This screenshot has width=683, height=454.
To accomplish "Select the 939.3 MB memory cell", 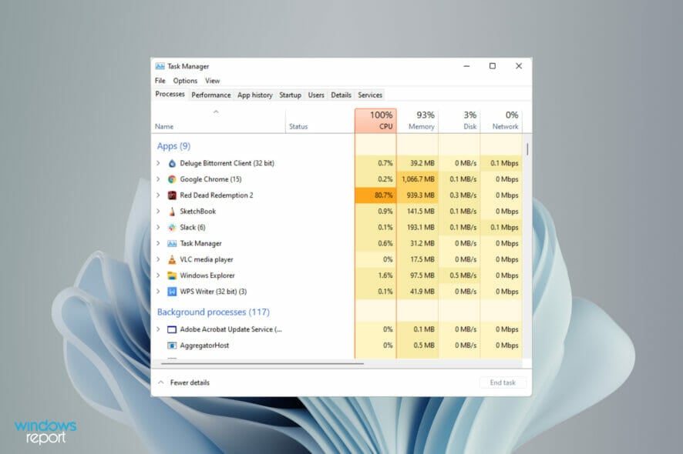I will (x=417, y=195).
